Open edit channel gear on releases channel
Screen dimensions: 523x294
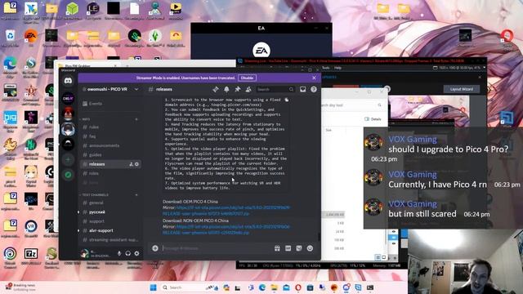point(136,164)
